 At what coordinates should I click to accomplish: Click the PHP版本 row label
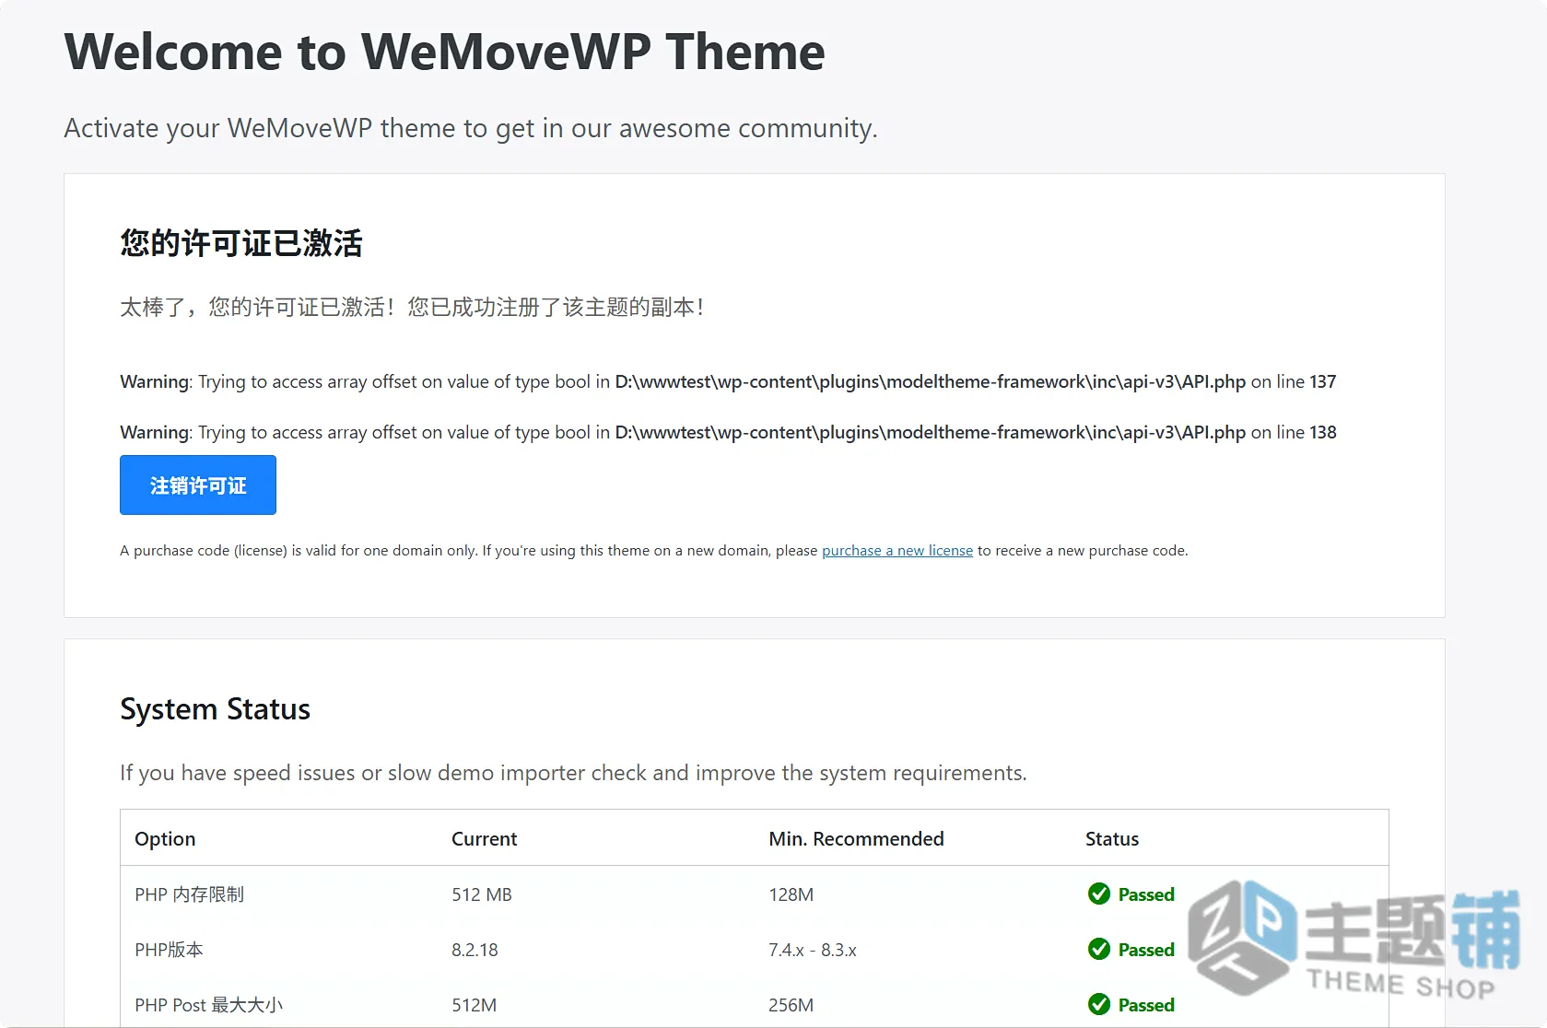pyautogui.click(x=169, y=950)
